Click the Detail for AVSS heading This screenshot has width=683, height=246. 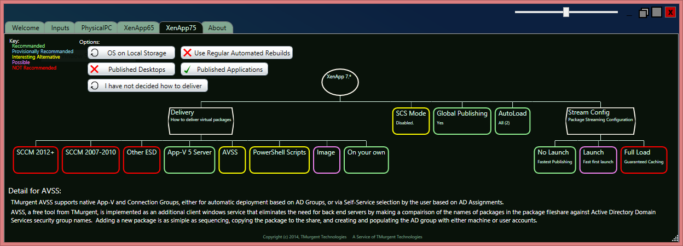[x=34, y=191]
